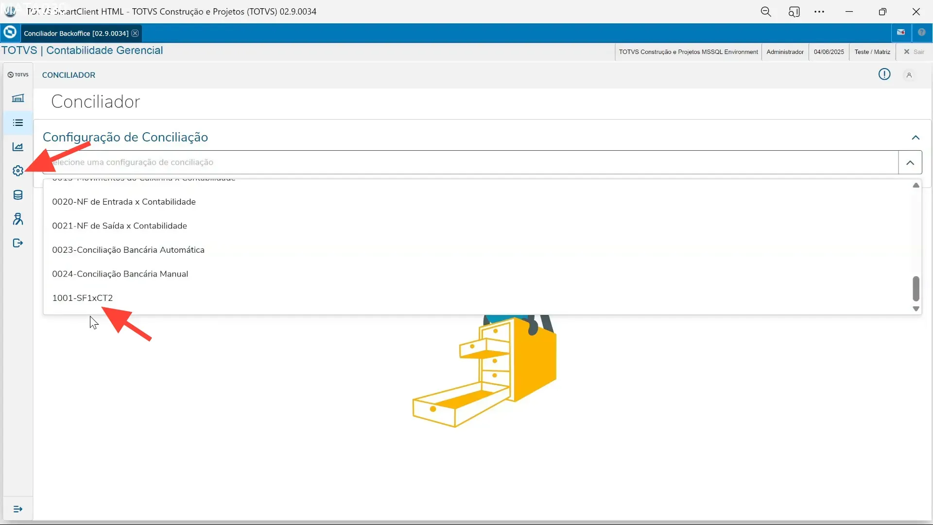Screen dimensions: 933x525
Task: Click the notification exclamation icon near CONCILIADOR
Action: click(x=884, y=74)
